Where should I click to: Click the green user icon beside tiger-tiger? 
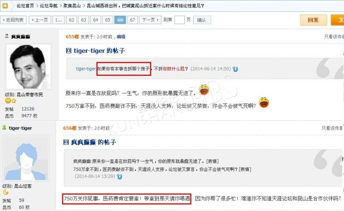[x=4, y=127]
